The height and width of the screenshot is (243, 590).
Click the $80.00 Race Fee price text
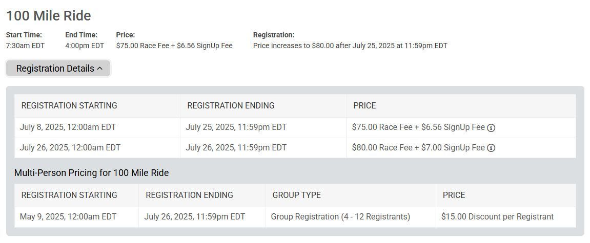tap(382, 148)
